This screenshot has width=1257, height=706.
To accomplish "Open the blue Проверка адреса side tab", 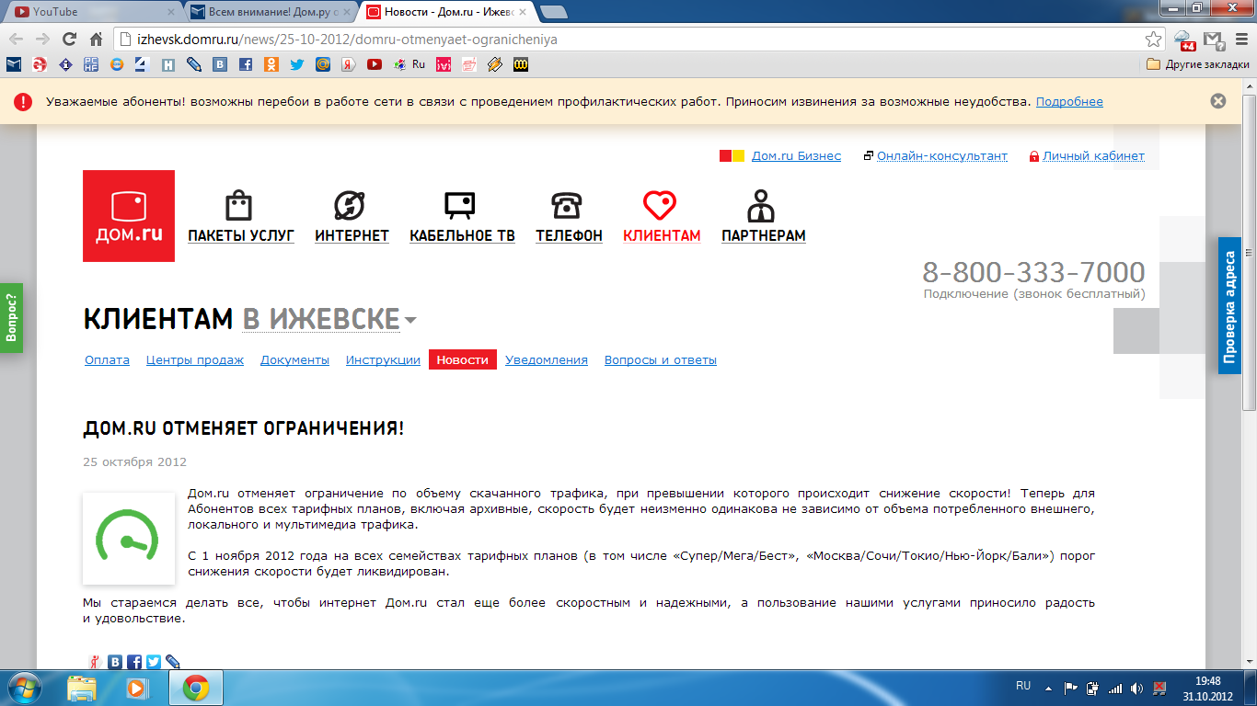I will point(1230,305).
